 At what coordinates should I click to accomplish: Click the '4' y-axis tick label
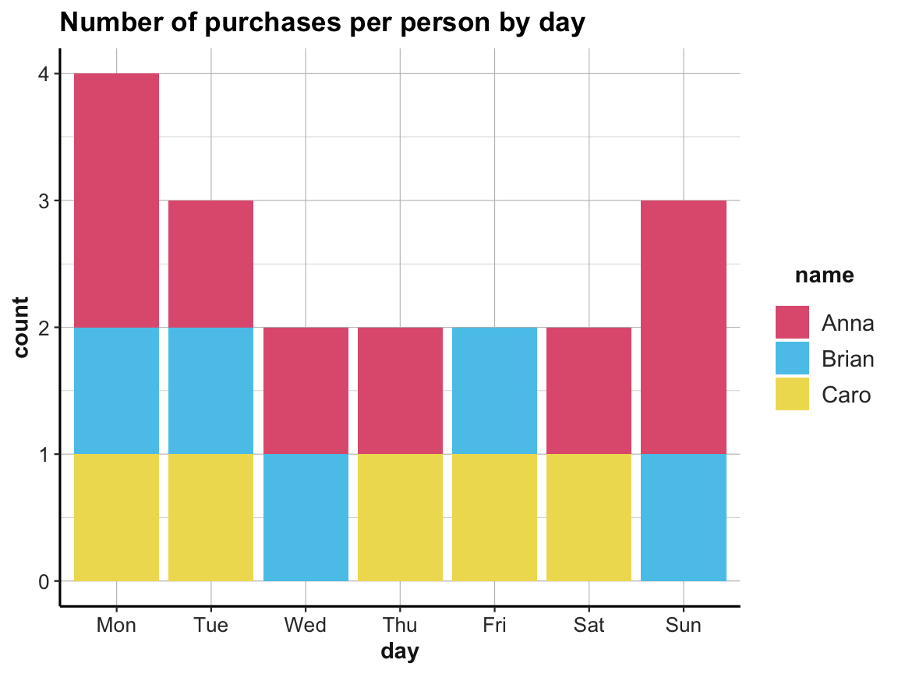point(44,74)
